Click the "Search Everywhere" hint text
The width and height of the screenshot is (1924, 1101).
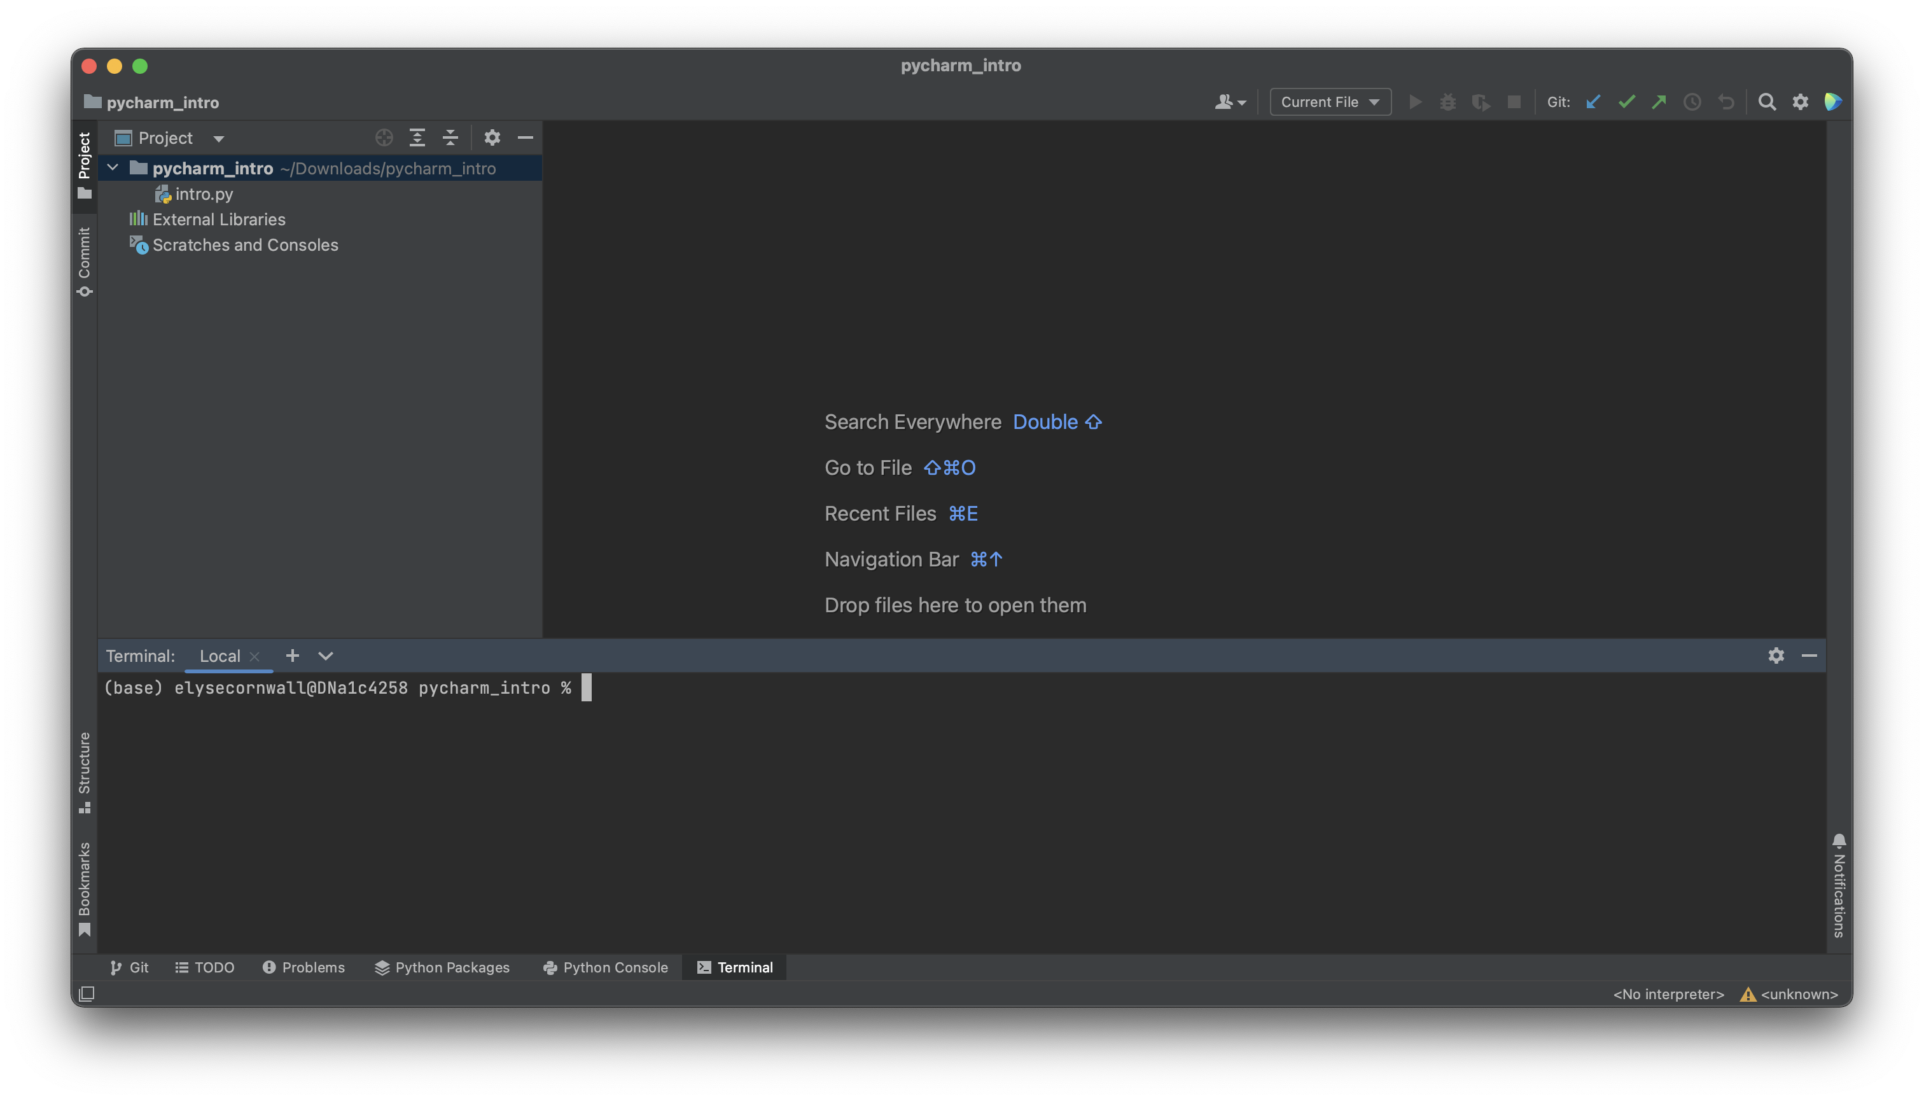click(x=912, y=421)
